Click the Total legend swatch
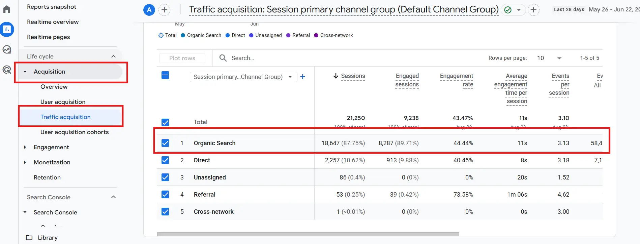 (x=161, y=35)
